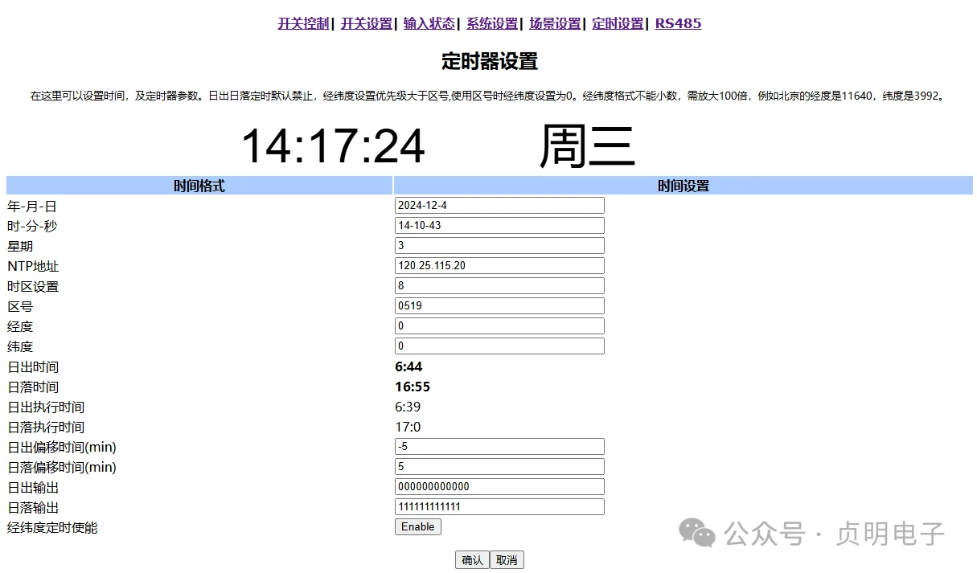Screen dimensions: 977x573
Task: Click the sunrise time value 6:44
Action: (408, 366)
